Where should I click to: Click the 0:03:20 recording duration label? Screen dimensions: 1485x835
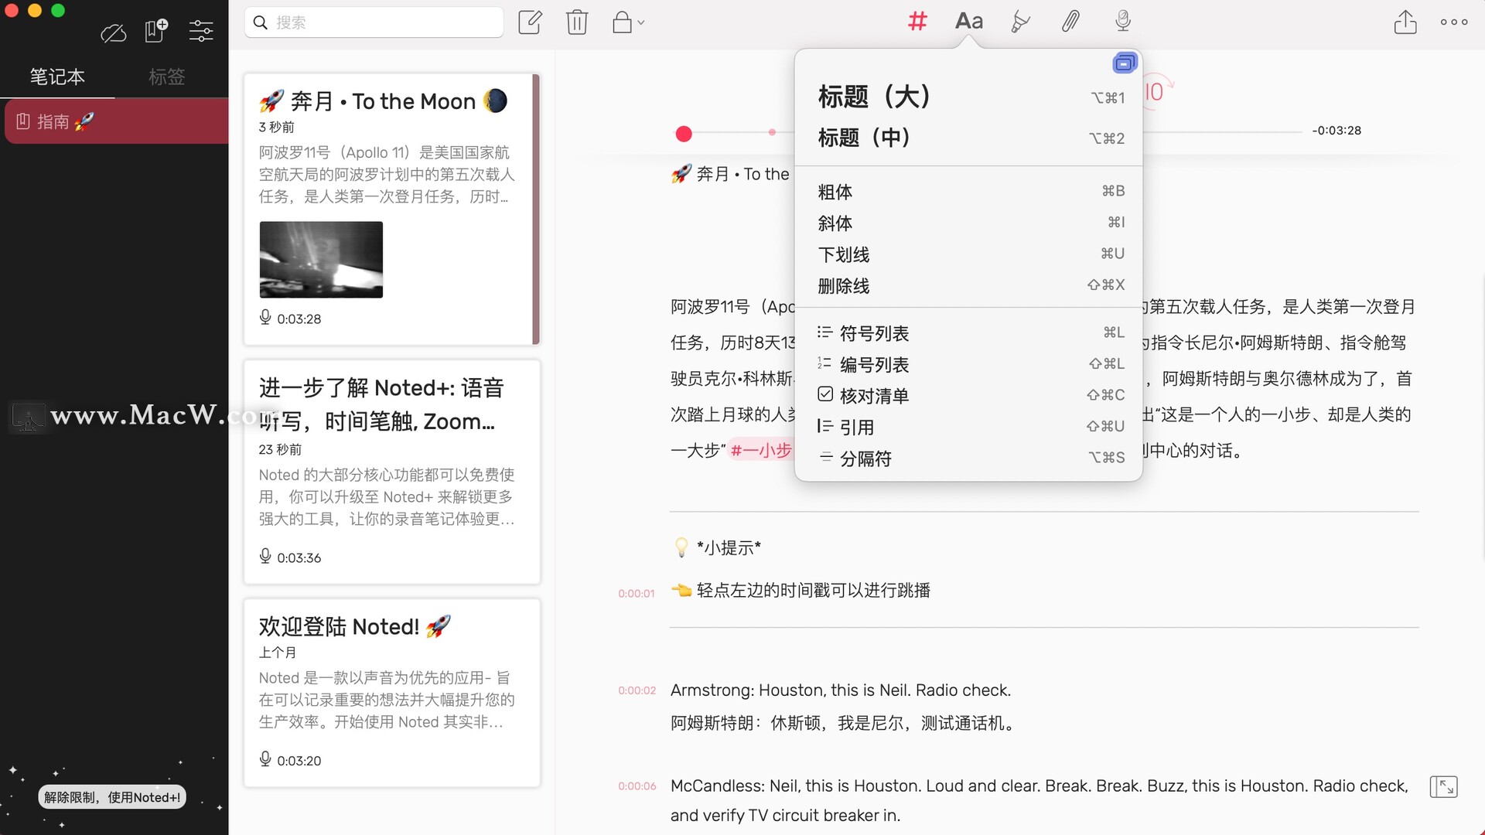click(x=299, y=761)
